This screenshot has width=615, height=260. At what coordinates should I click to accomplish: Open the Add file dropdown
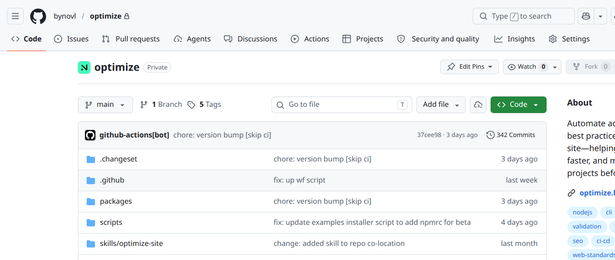(441, 105)
